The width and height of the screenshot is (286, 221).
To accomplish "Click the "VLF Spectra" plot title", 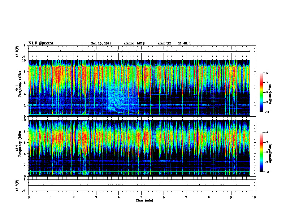I will tap(41, 43).
